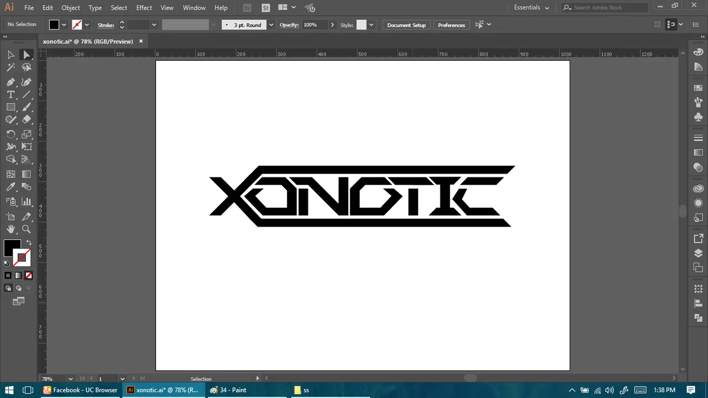Set None fill mode button
Viewport: 708px width, 398px height.
[x=29, y=275]
